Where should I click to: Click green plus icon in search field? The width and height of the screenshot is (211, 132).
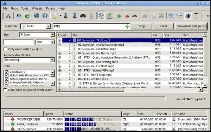click(127, 26)
